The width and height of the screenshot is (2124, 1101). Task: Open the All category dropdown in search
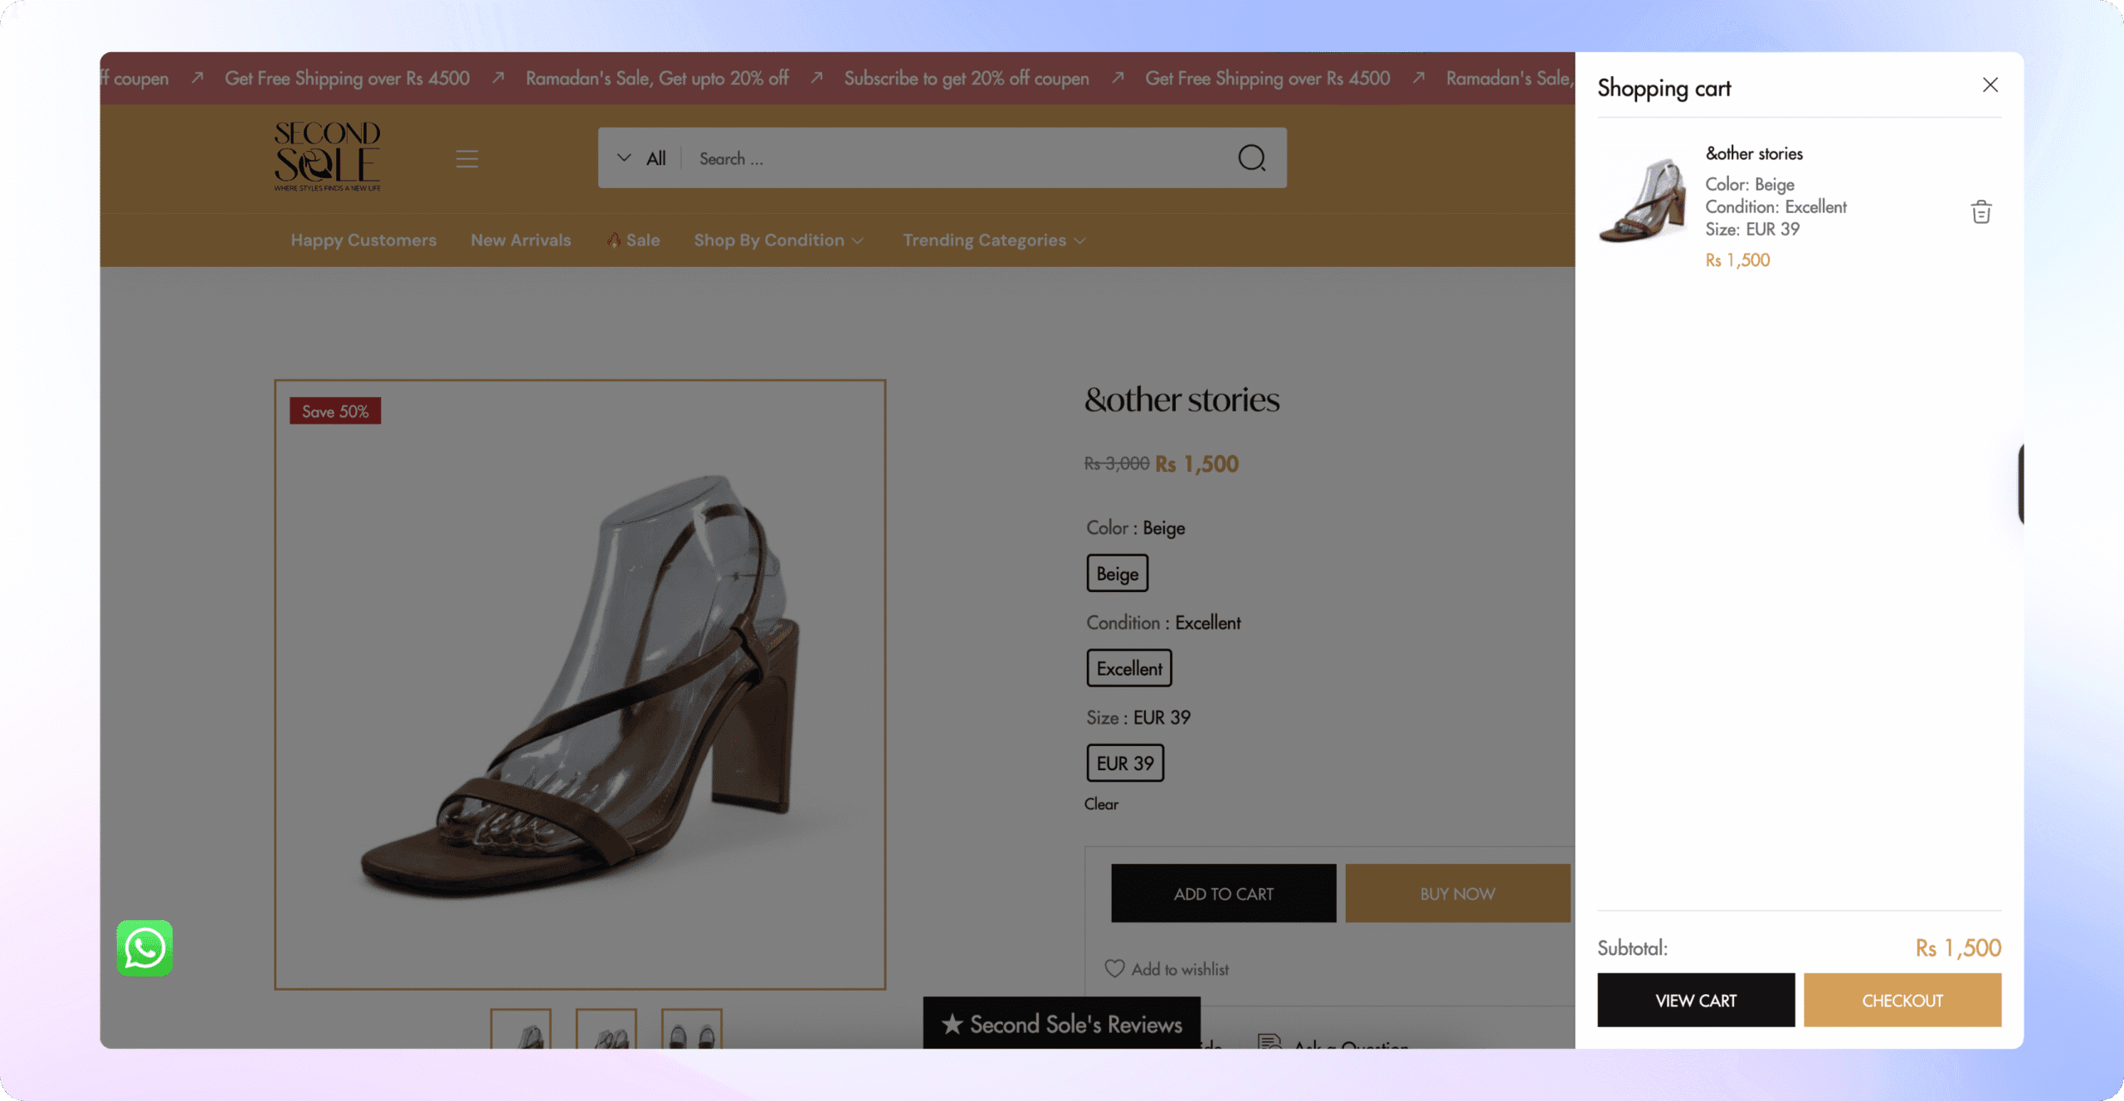641,158
